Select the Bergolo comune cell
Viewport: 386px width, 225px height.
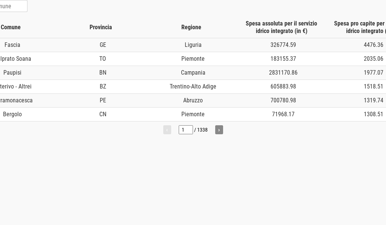(12, 114)
